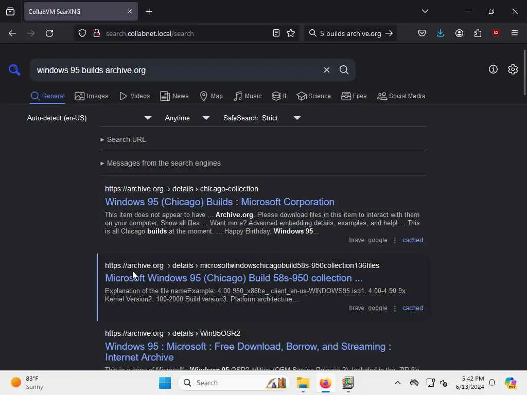Screen dimensions: 527x395
Task: Open SearXNG preferences gear
Action: pyautogui.click(x=513, y=69)
